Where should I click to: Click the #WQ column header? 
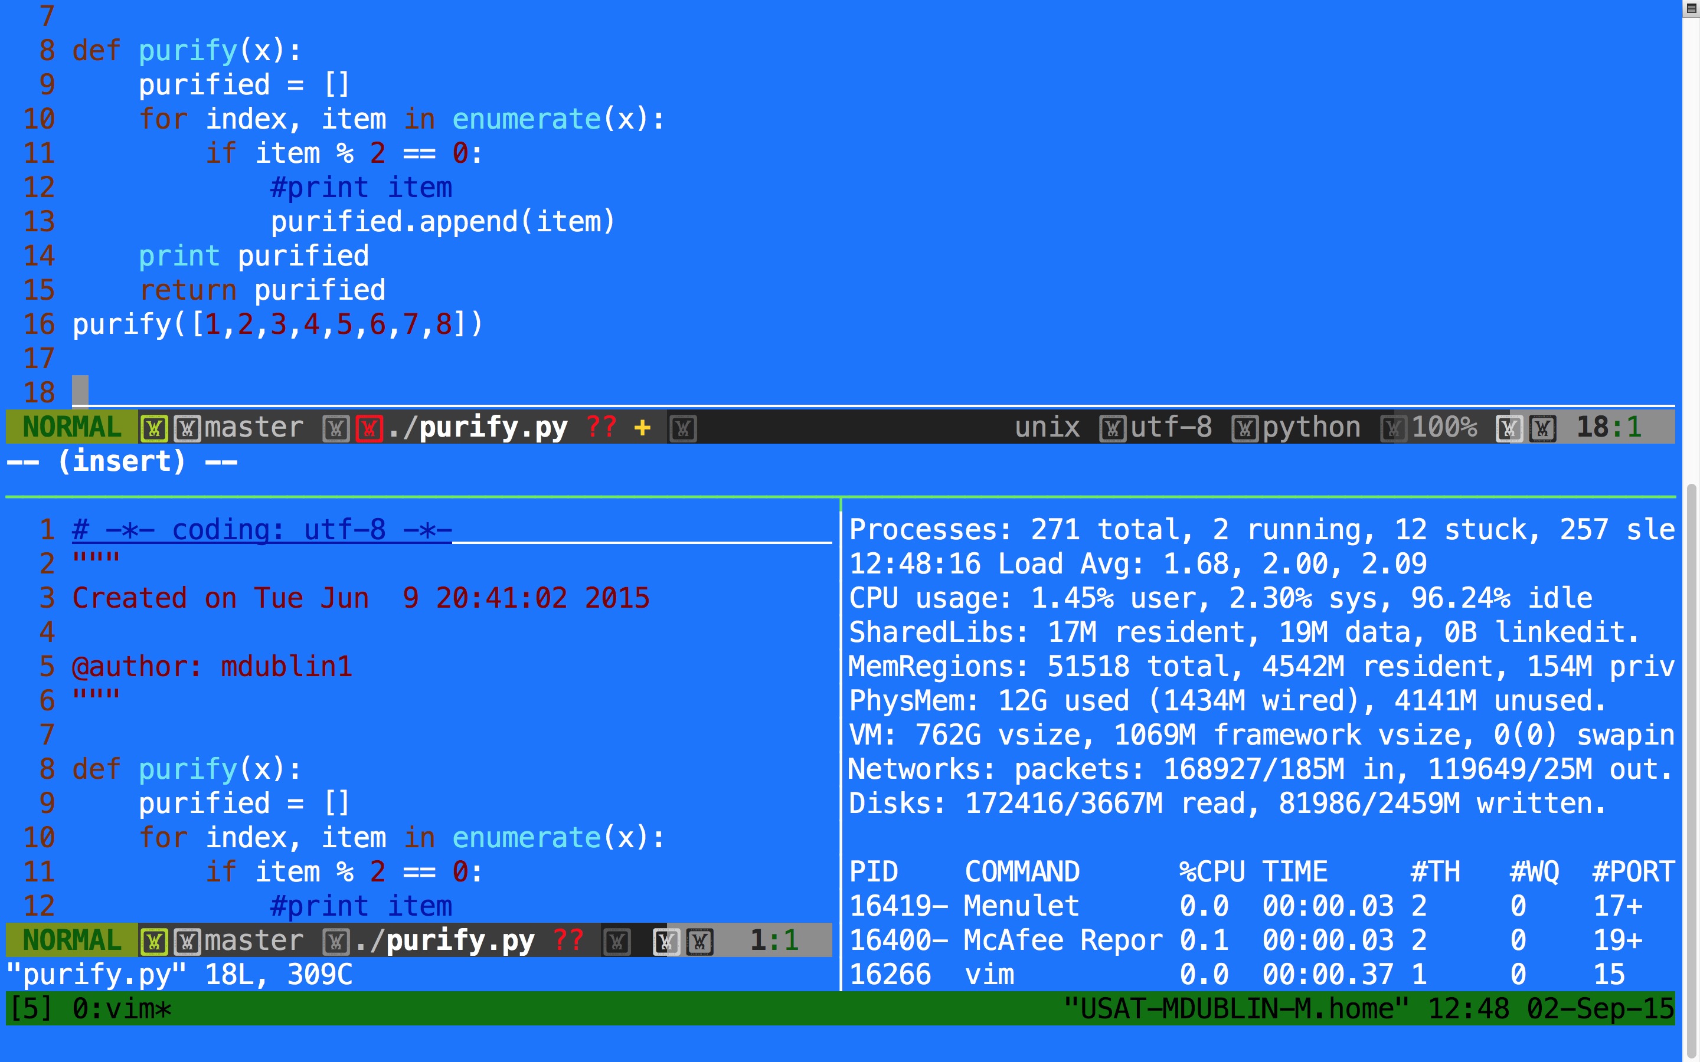1534,871
